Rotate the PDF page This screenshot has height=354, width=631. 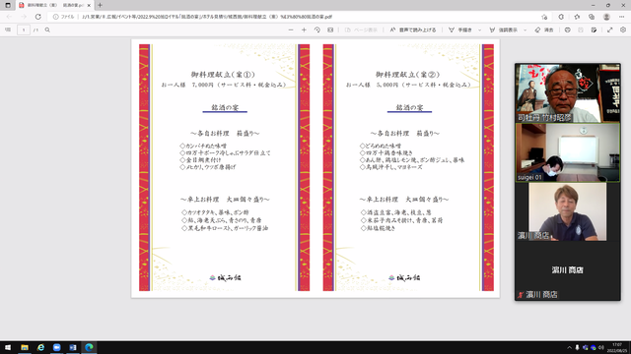317,29
